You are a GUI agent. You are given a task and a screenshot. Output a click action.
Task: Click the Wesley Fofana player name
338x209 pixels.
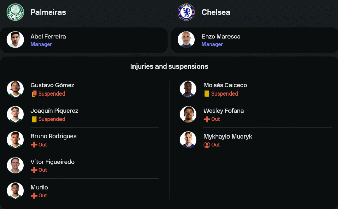coord(223,111)
